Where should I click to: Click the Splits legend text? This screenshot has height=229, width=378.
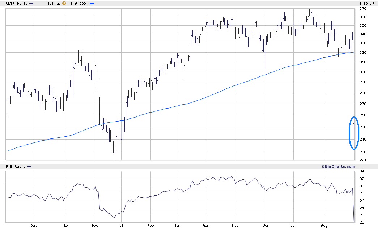[x=54, y=4]
